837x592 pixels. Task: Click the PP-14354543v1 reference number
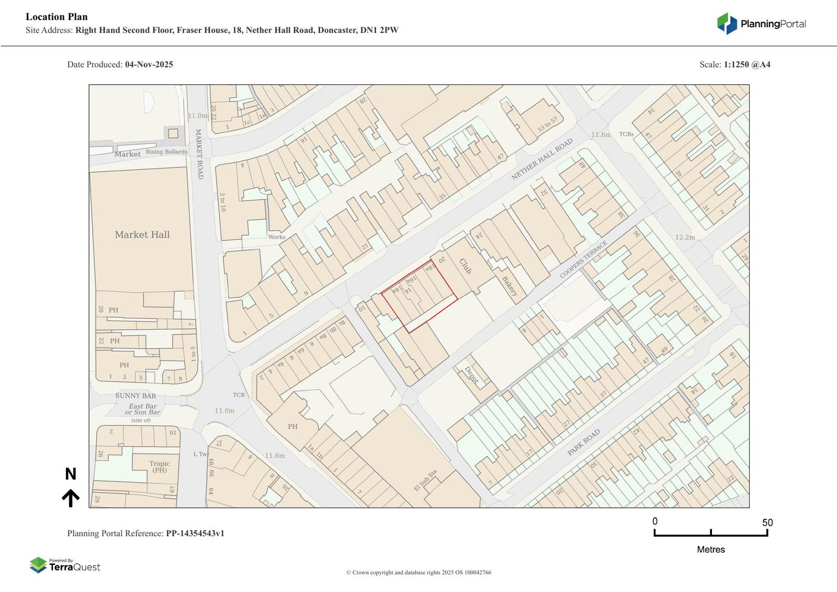195,533
